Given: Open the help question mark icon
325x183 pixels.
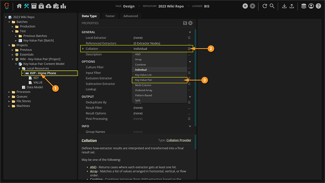Looking at the screenshot, I should 318,6.
